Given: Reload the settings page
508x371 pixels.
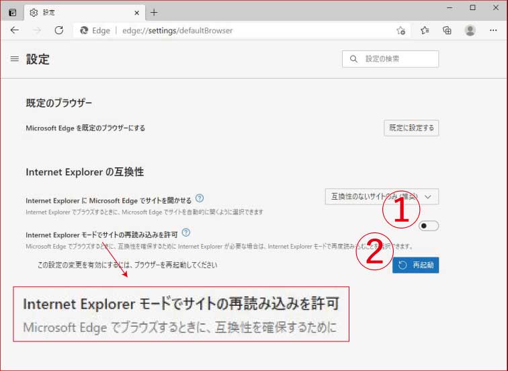Looking at the screenshot, I should click(58, 30).
